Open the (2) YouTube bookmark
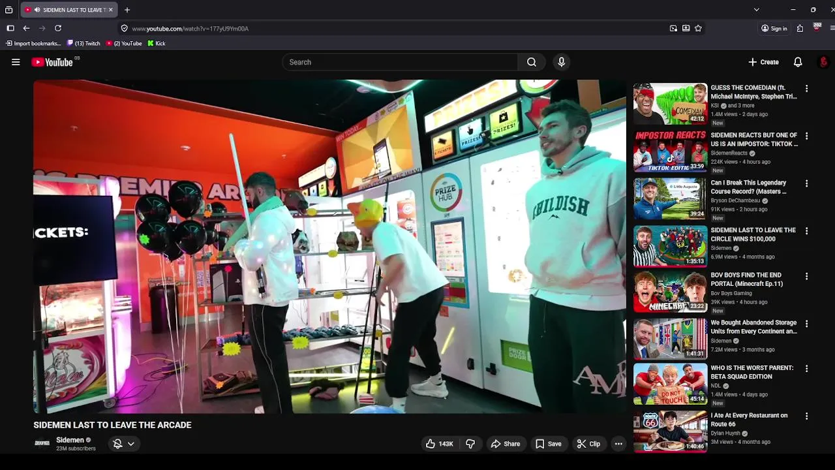Screen dimensions: 835x470 tap(124, 43)
